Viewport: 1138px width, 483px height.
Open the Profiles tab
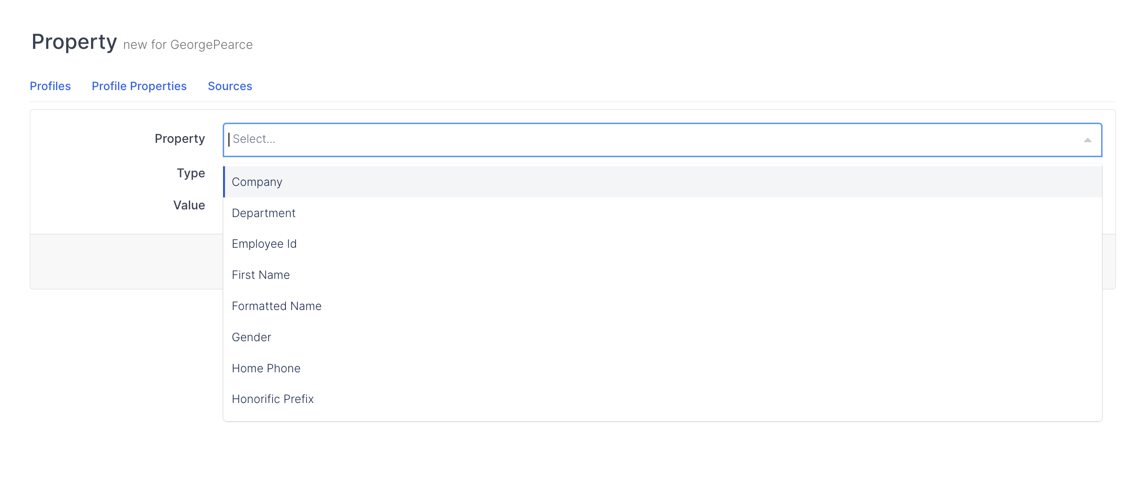(50, 86)
